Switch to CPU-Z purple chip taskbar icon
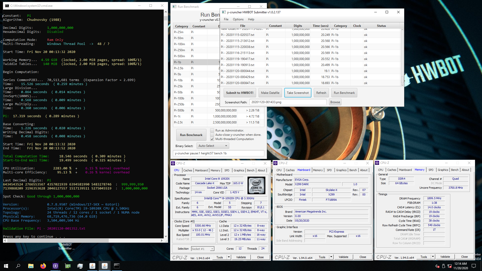The width and height of the screenshot is (482, 271). point(55,266)
